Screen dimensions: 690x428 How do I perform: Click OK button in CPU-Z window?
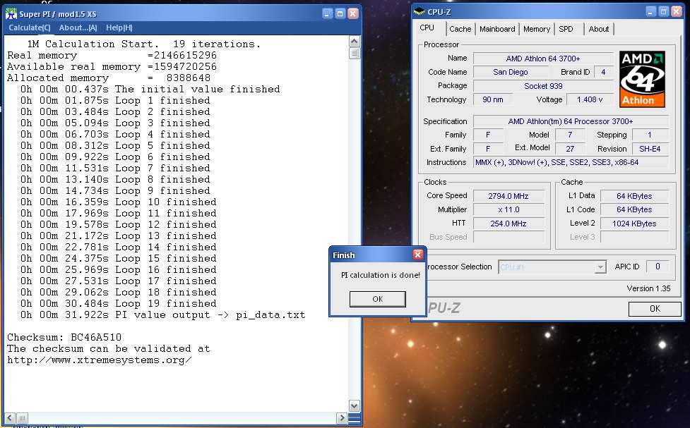[x=655, y=309]
